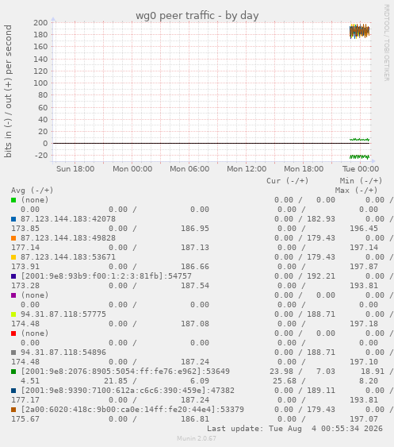This screenshot has width=394, height=447.
Task: Click the gray swatch for 94.31.87.118:54896
Action: click(13, 353)
